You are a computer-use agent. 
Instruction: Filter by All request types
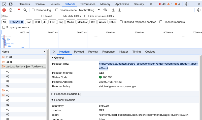(4, 22)
